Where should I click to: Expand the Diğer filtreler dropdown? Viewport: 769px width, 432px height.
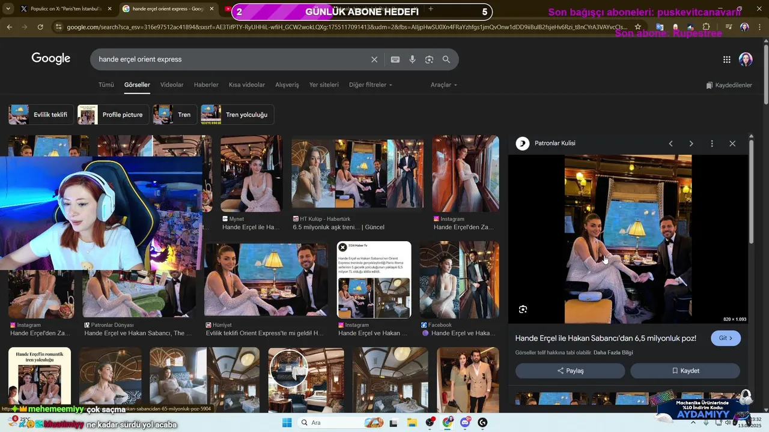coord(371,85)
